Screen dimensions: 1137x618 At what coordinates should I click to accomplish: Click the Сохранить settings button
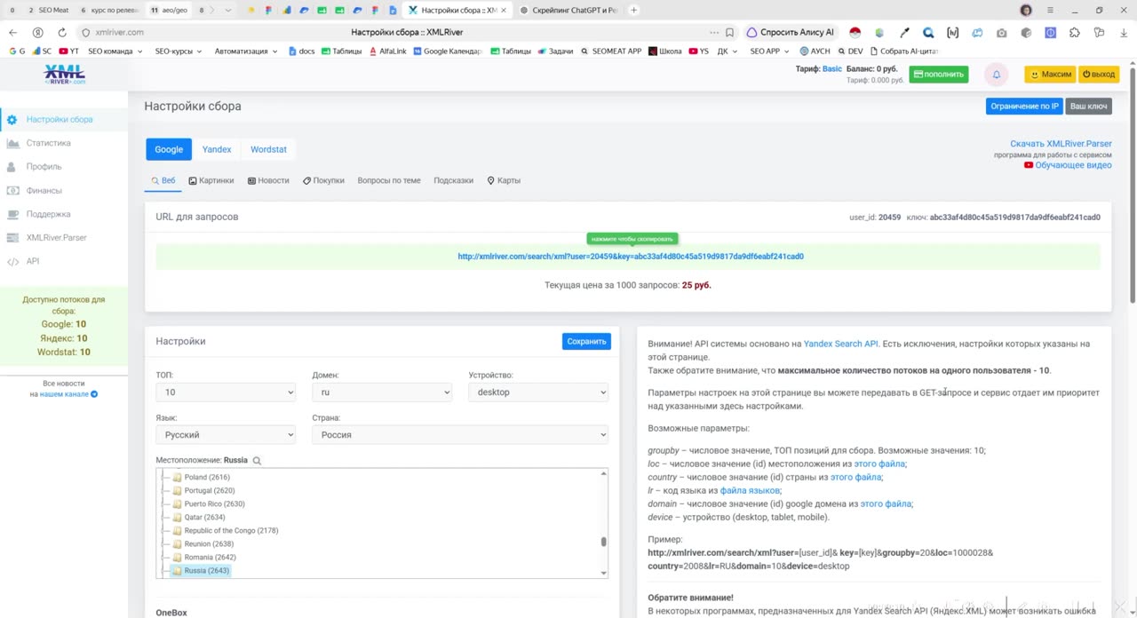pyautogui.click(x=586, y=341)
